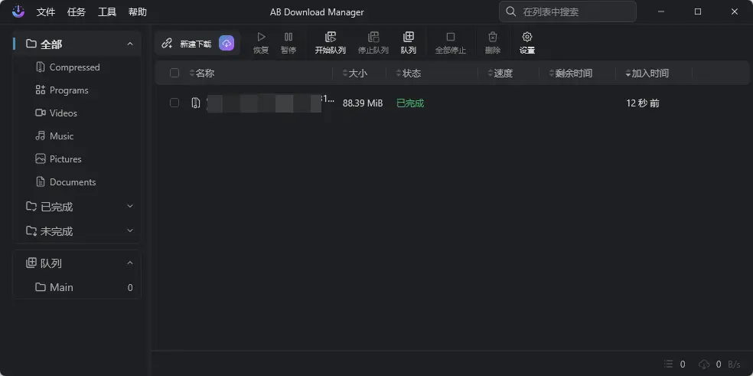Select the Compressed category

coord(77,67)
